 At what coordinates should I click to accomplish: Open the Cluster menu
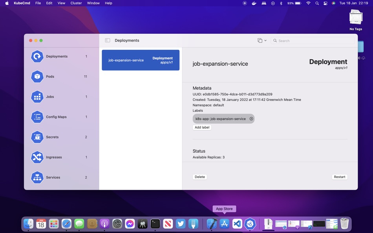76,3
